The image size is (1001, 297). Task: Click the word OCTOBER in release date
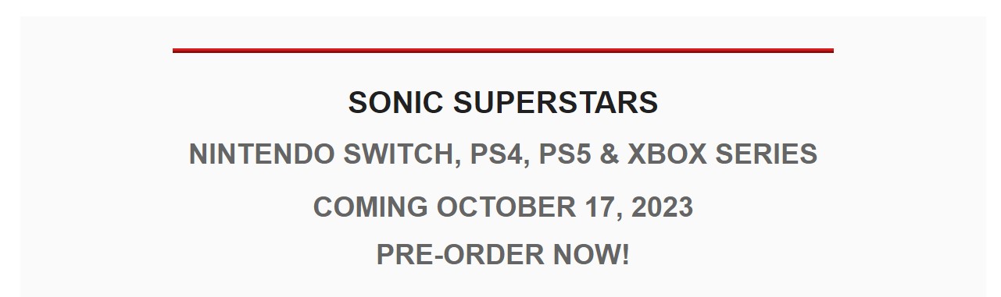[506, 207]
